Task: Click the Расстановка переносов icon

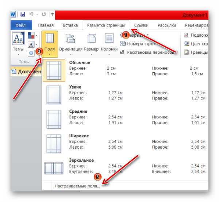Action: (122, 52)
